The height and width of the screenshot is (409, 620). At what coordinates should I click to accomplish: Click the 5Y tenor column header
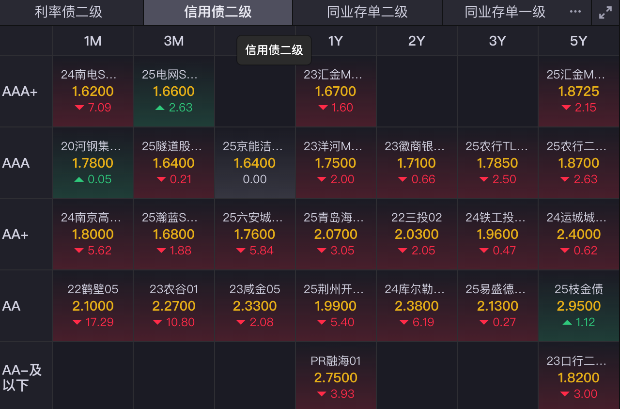[x=578, y=41]
